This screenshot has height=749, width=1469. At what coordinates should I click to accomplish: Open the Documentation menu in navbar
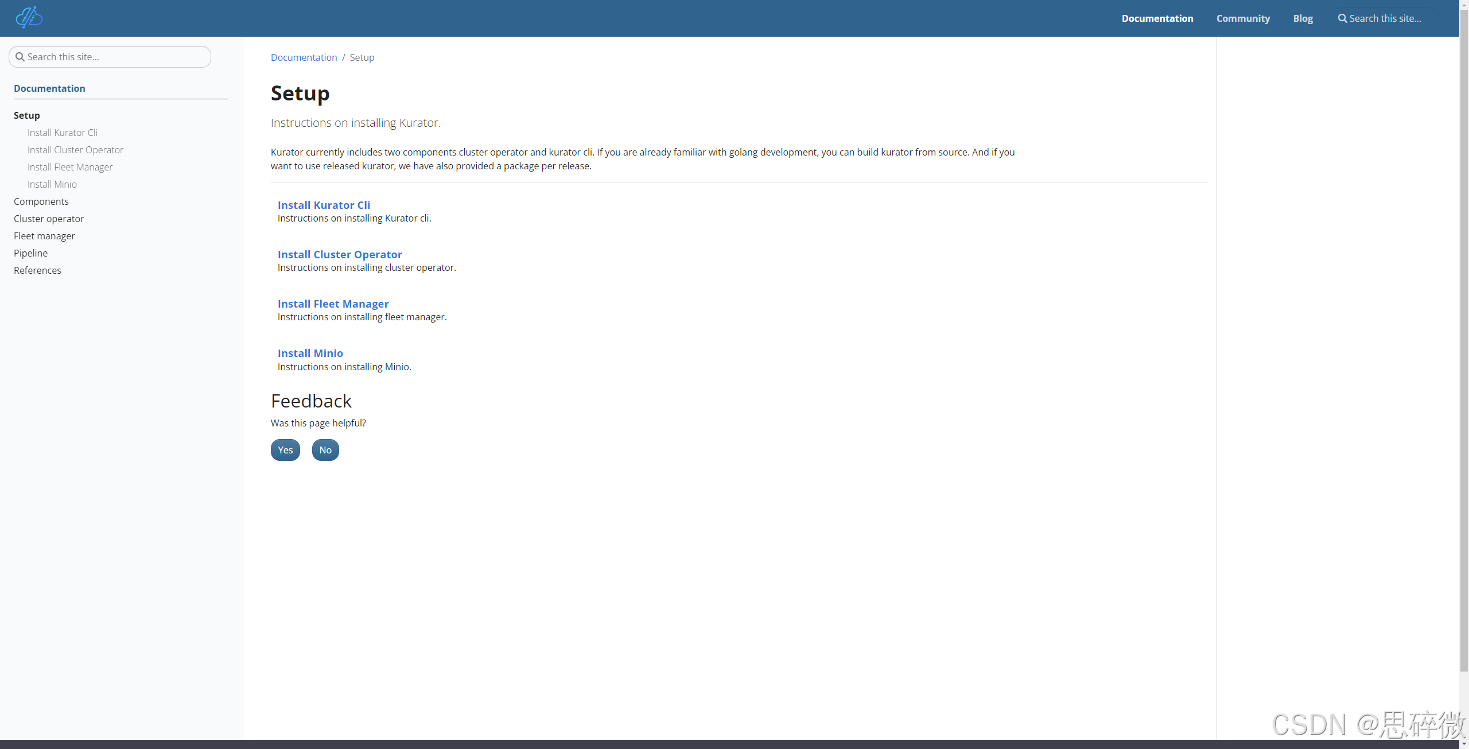click(x=1157, y=18)
